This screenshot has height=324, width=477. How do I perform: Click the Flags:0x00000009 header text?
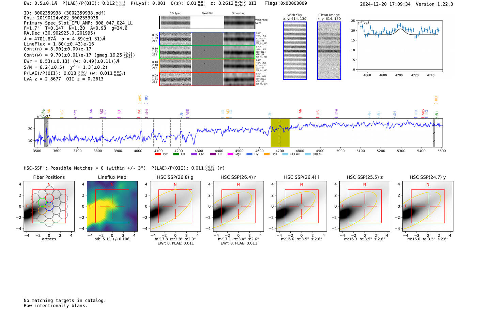pyautogui.click(x=286, y=3)
